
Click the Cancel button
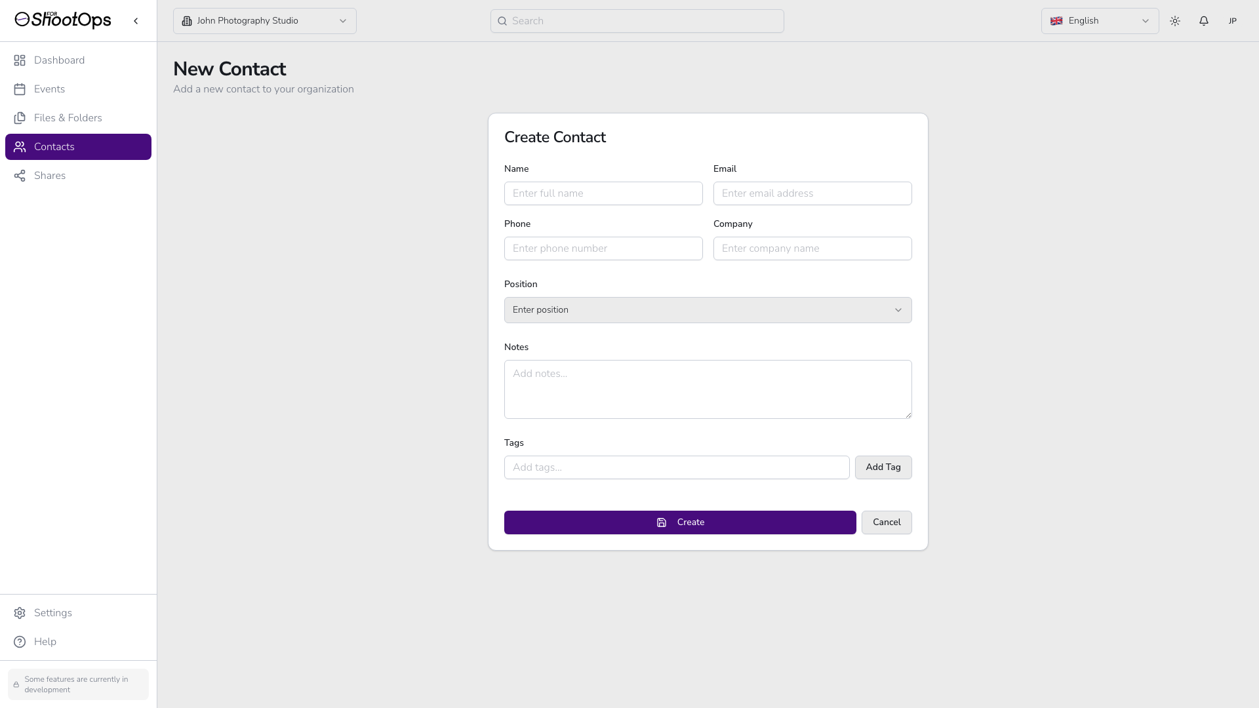[887, 522]
